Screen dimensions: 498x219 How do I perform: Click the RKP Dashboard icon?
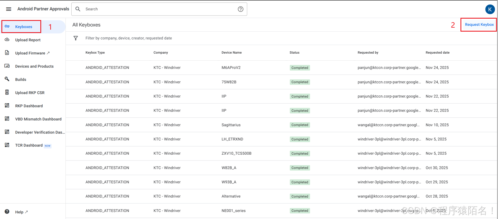click(x=7, y=106)
